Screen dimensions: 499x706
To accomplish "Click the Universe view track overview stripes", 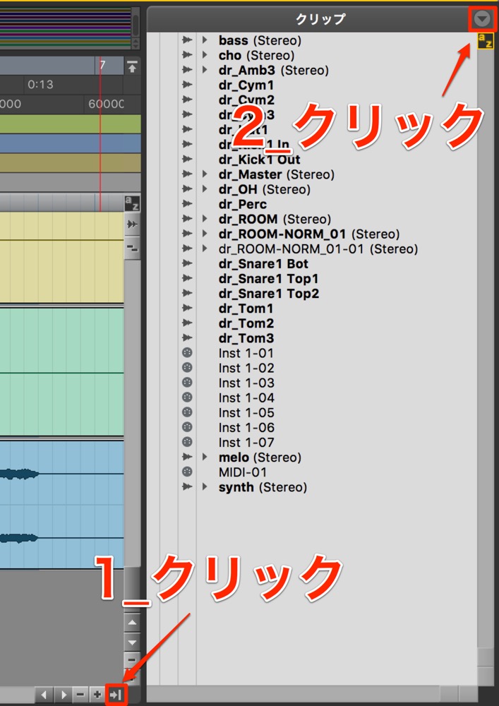I will (65, 27).
